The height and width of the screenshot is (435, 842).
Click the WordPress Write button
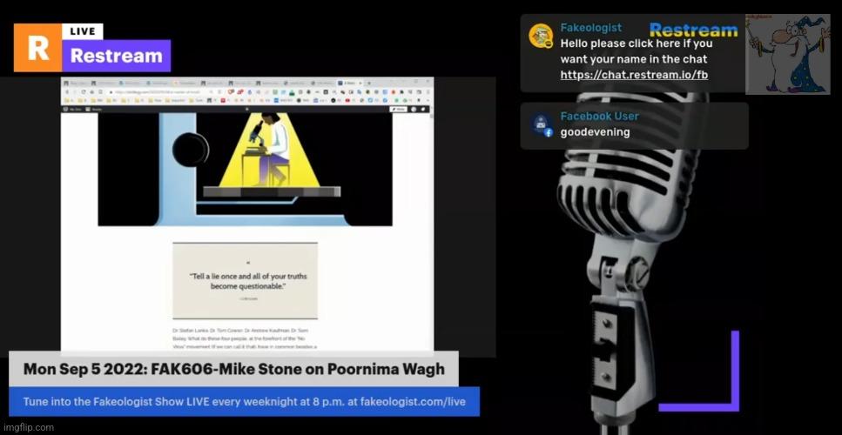(398, 110)
